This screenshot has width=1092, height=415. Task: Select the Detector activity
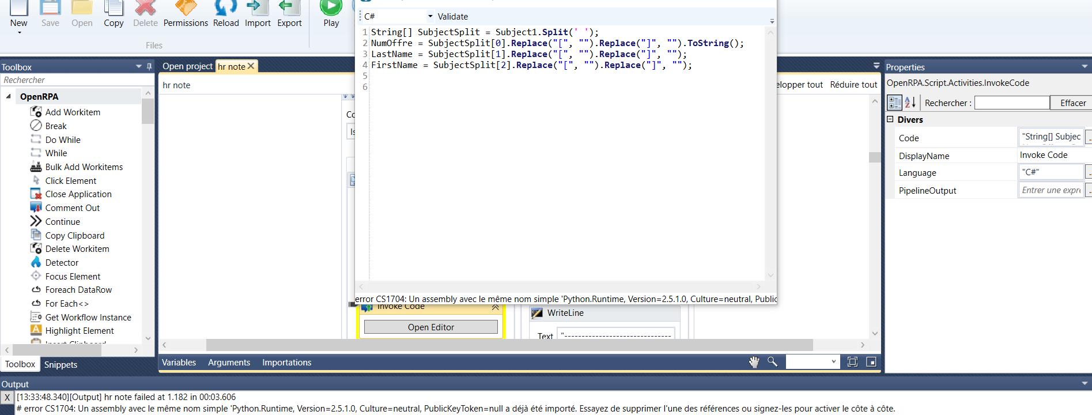pyautogui.click(x=62, y=262)
